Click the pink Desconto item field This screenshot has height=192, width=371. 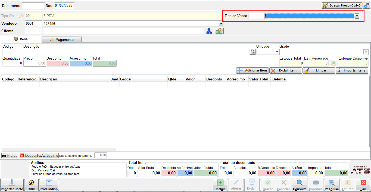coord(58,63)
